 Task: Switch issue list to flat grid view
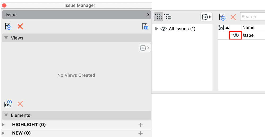click(158, 17)
